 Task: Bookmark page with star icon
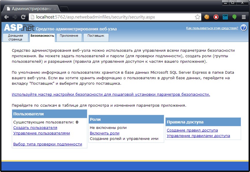click(x=197, y=17)
